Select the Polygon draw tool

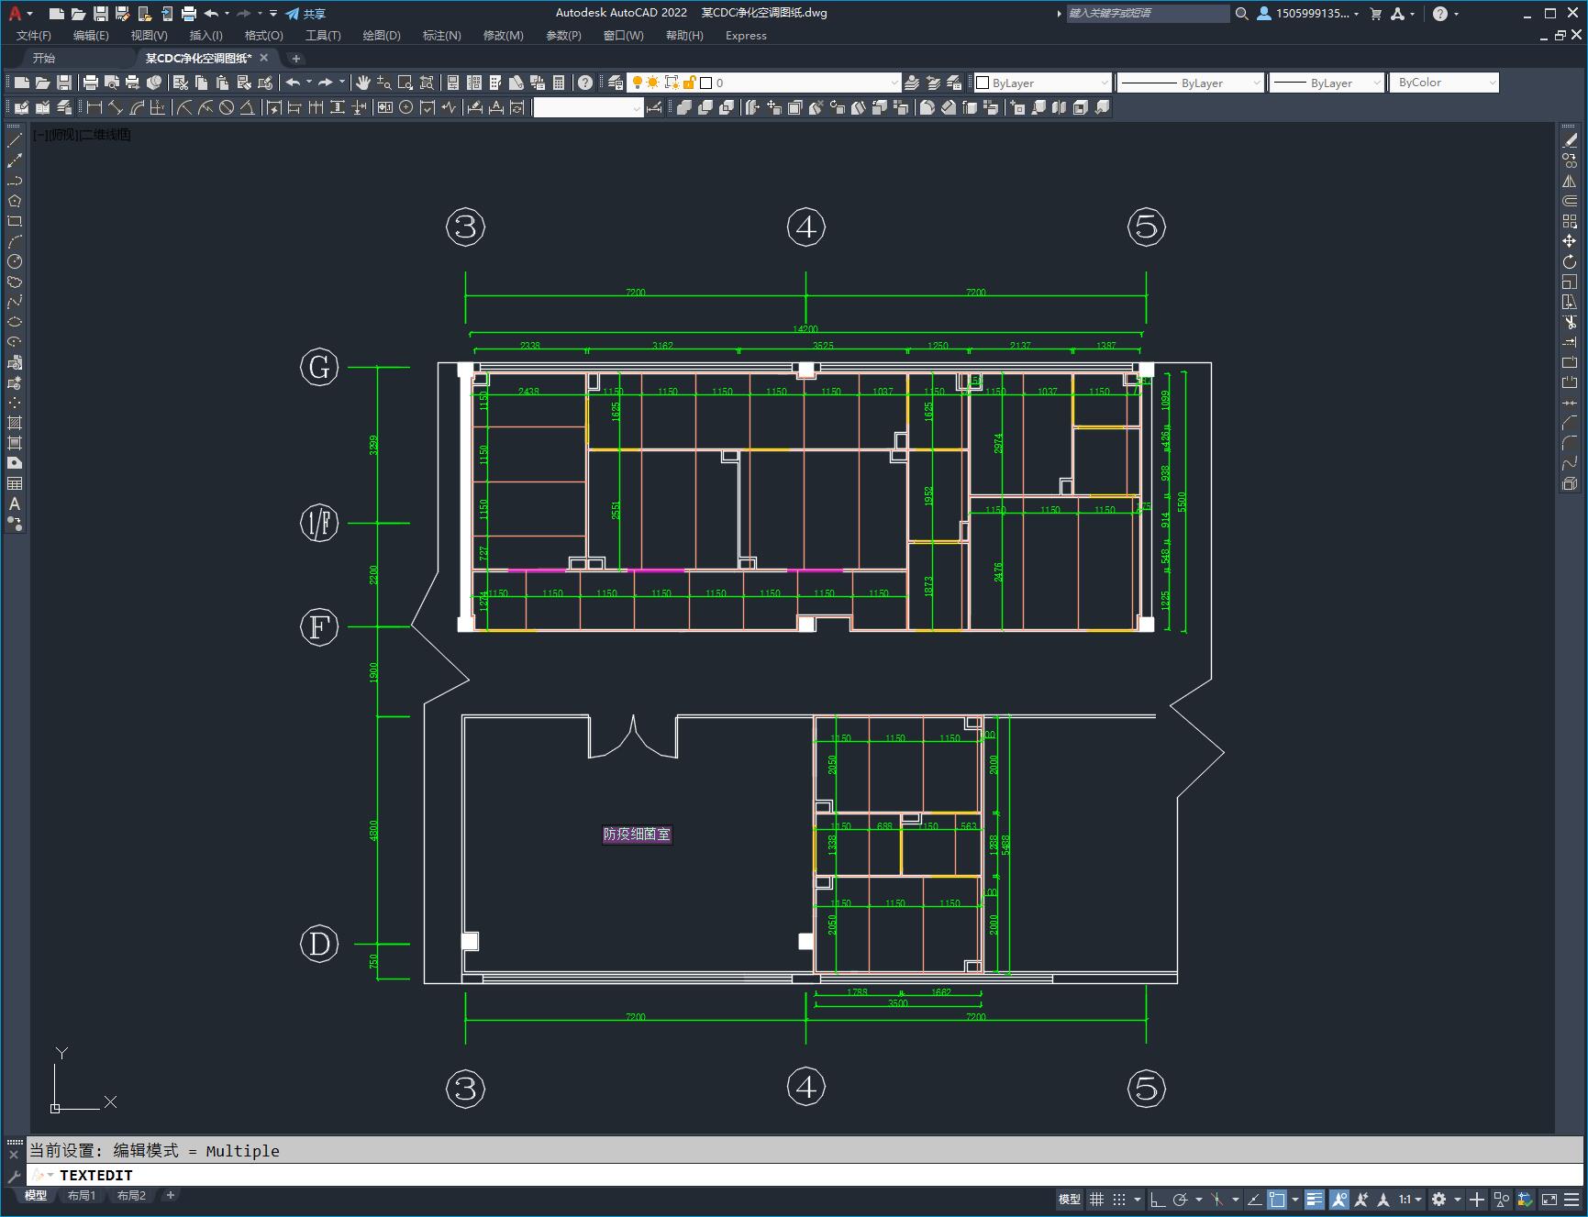[x=15, y=201]
